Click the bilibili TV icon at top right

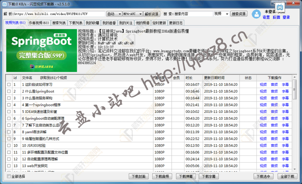click(280, 8)
